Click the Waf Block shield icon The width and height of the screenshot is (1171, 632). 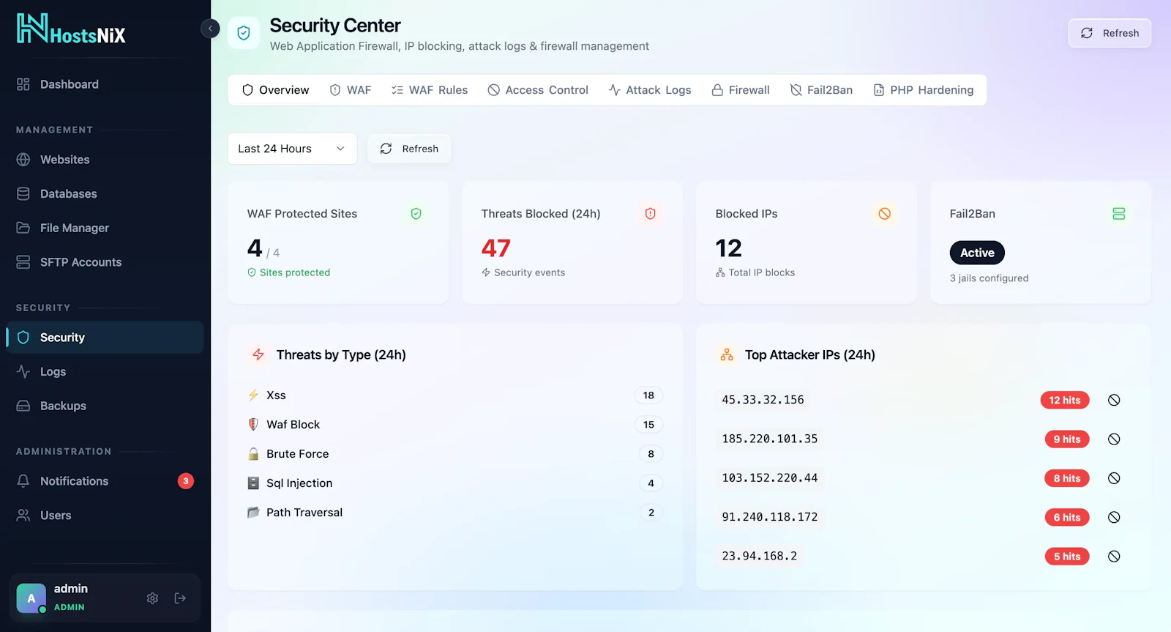[x=253, y=425]
